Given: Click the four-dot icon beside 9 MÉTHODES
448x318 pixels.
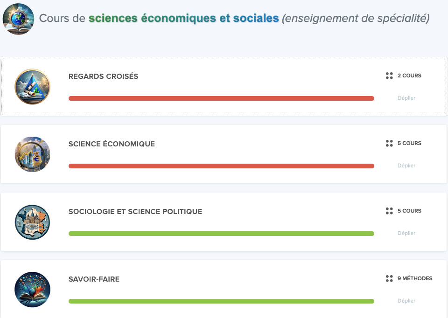Looking at the screenshot, I should (x=389, y=278).
